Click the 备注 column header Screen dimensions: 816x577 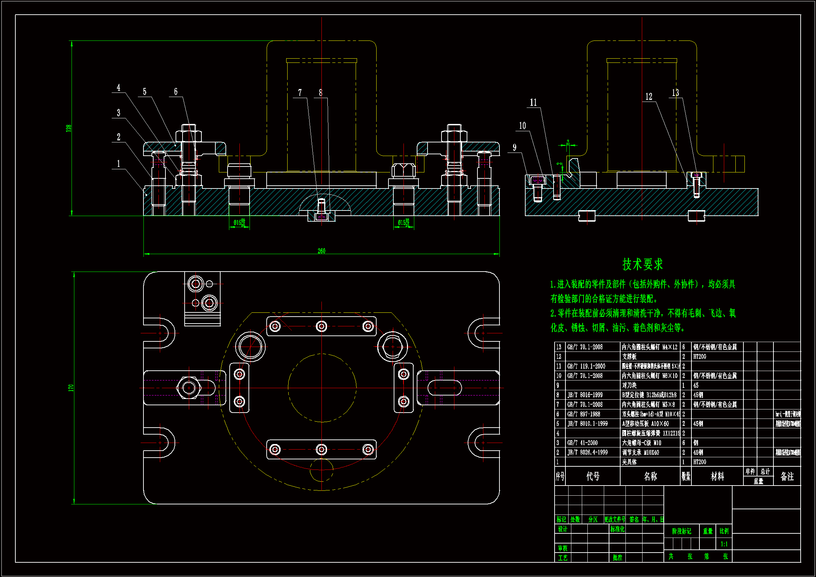pos(787,476)
